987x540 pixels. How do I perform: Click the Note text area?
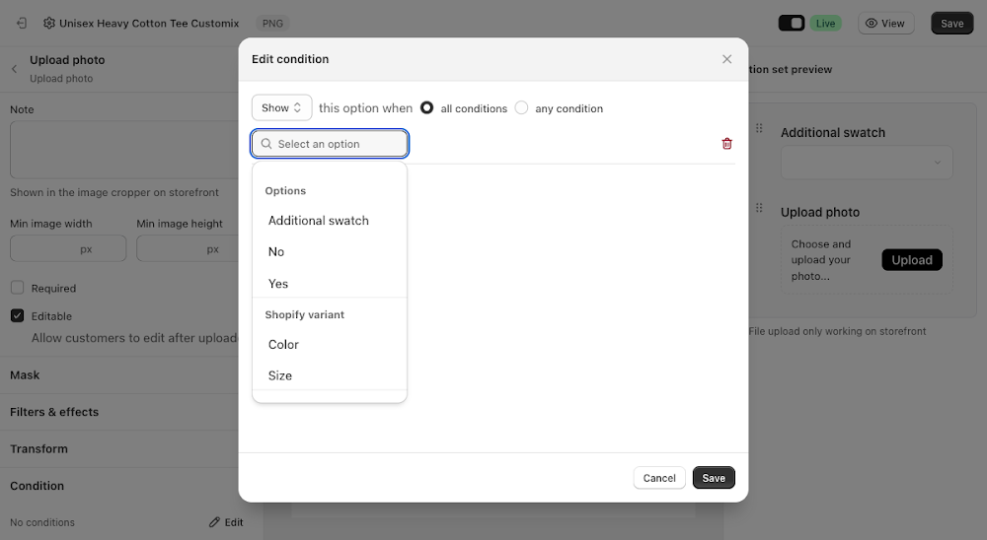click(x=124, y=150)
